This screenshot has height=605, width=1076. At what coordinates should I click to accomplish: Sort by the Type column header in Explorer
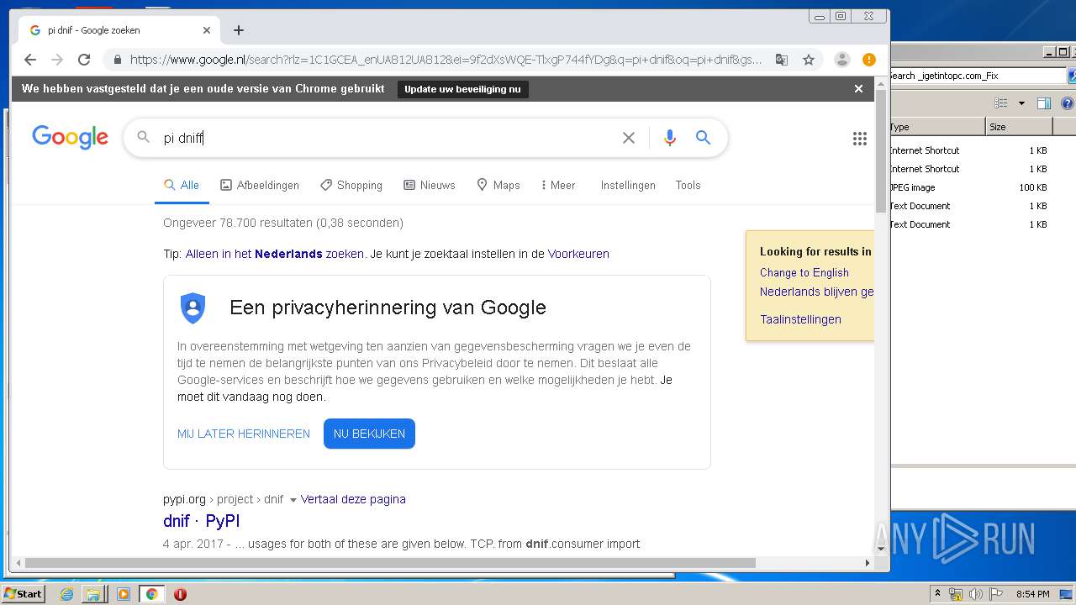click(937, 127)
